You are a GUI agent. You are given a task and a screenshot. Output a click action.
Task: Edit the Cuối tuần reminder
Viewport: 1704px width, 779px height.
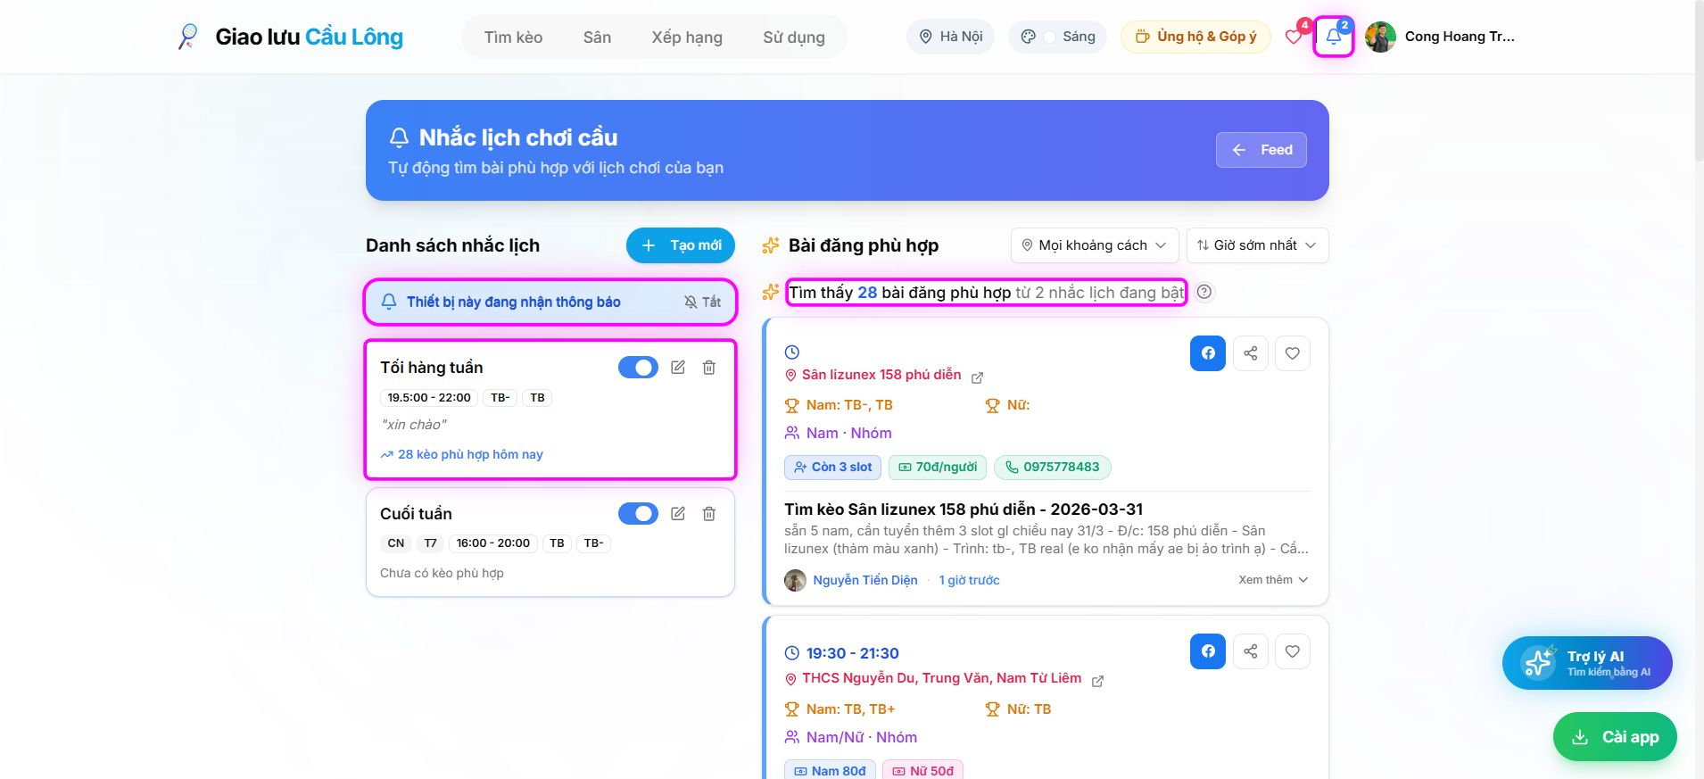678,514
